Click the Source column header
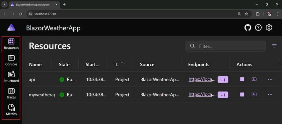 pos(147,65)
